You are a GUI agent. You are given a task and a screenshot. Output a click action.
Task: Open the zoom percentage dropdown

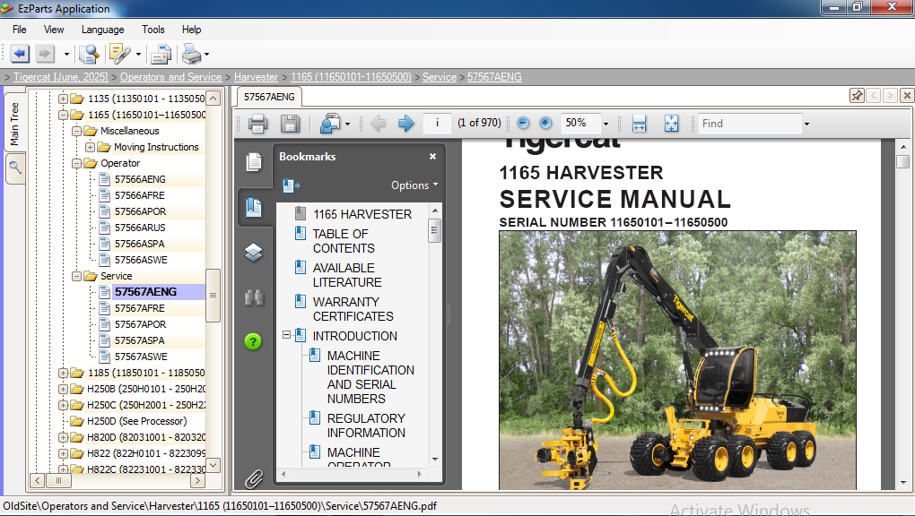point(606,124)
